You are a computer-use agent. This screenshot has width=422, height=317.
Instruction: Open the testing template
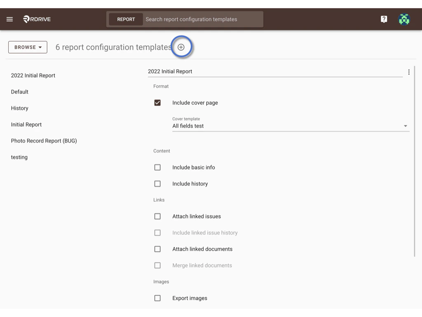click(x=19, y=157)
